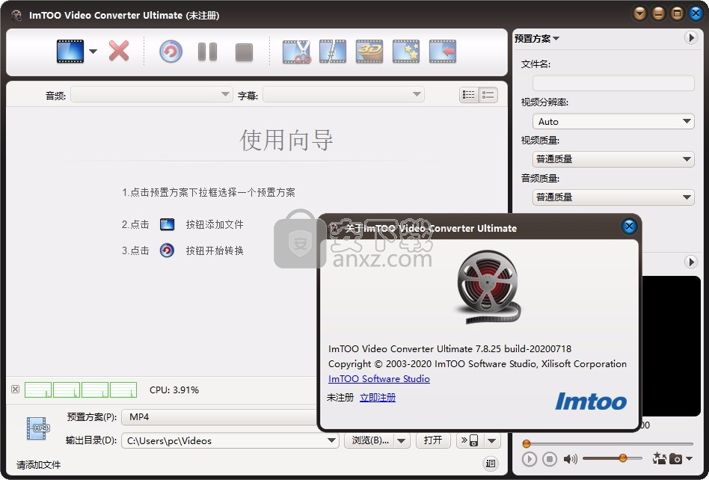This screenshot has height=480, width=709.
Task: Stop the preview playback
Action: coord(550,459)
